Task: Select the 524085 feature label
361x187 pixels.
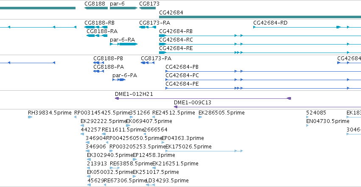Action: pos(316,113)
